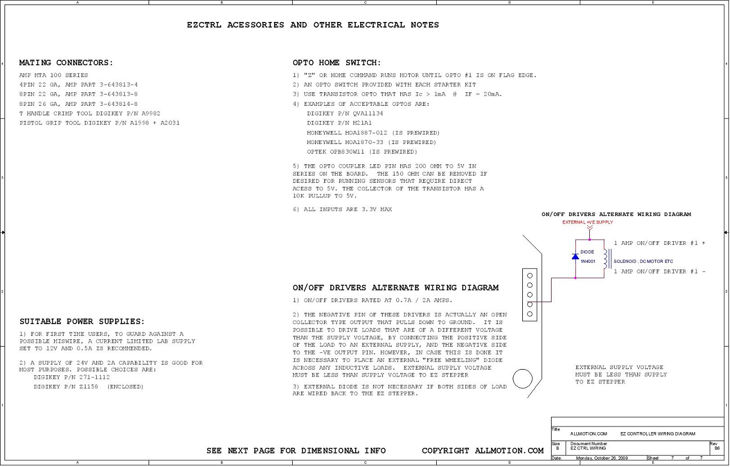Screen dimensions: 730x467
Task: Click the solenoid coil symbol in the diagram
Action: coord(606,258)
